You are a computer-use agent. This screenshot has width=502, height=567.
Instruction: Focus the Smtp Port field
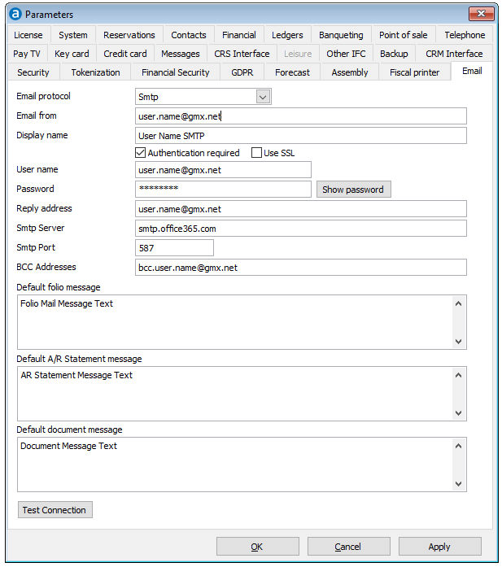tap(174, 248)
